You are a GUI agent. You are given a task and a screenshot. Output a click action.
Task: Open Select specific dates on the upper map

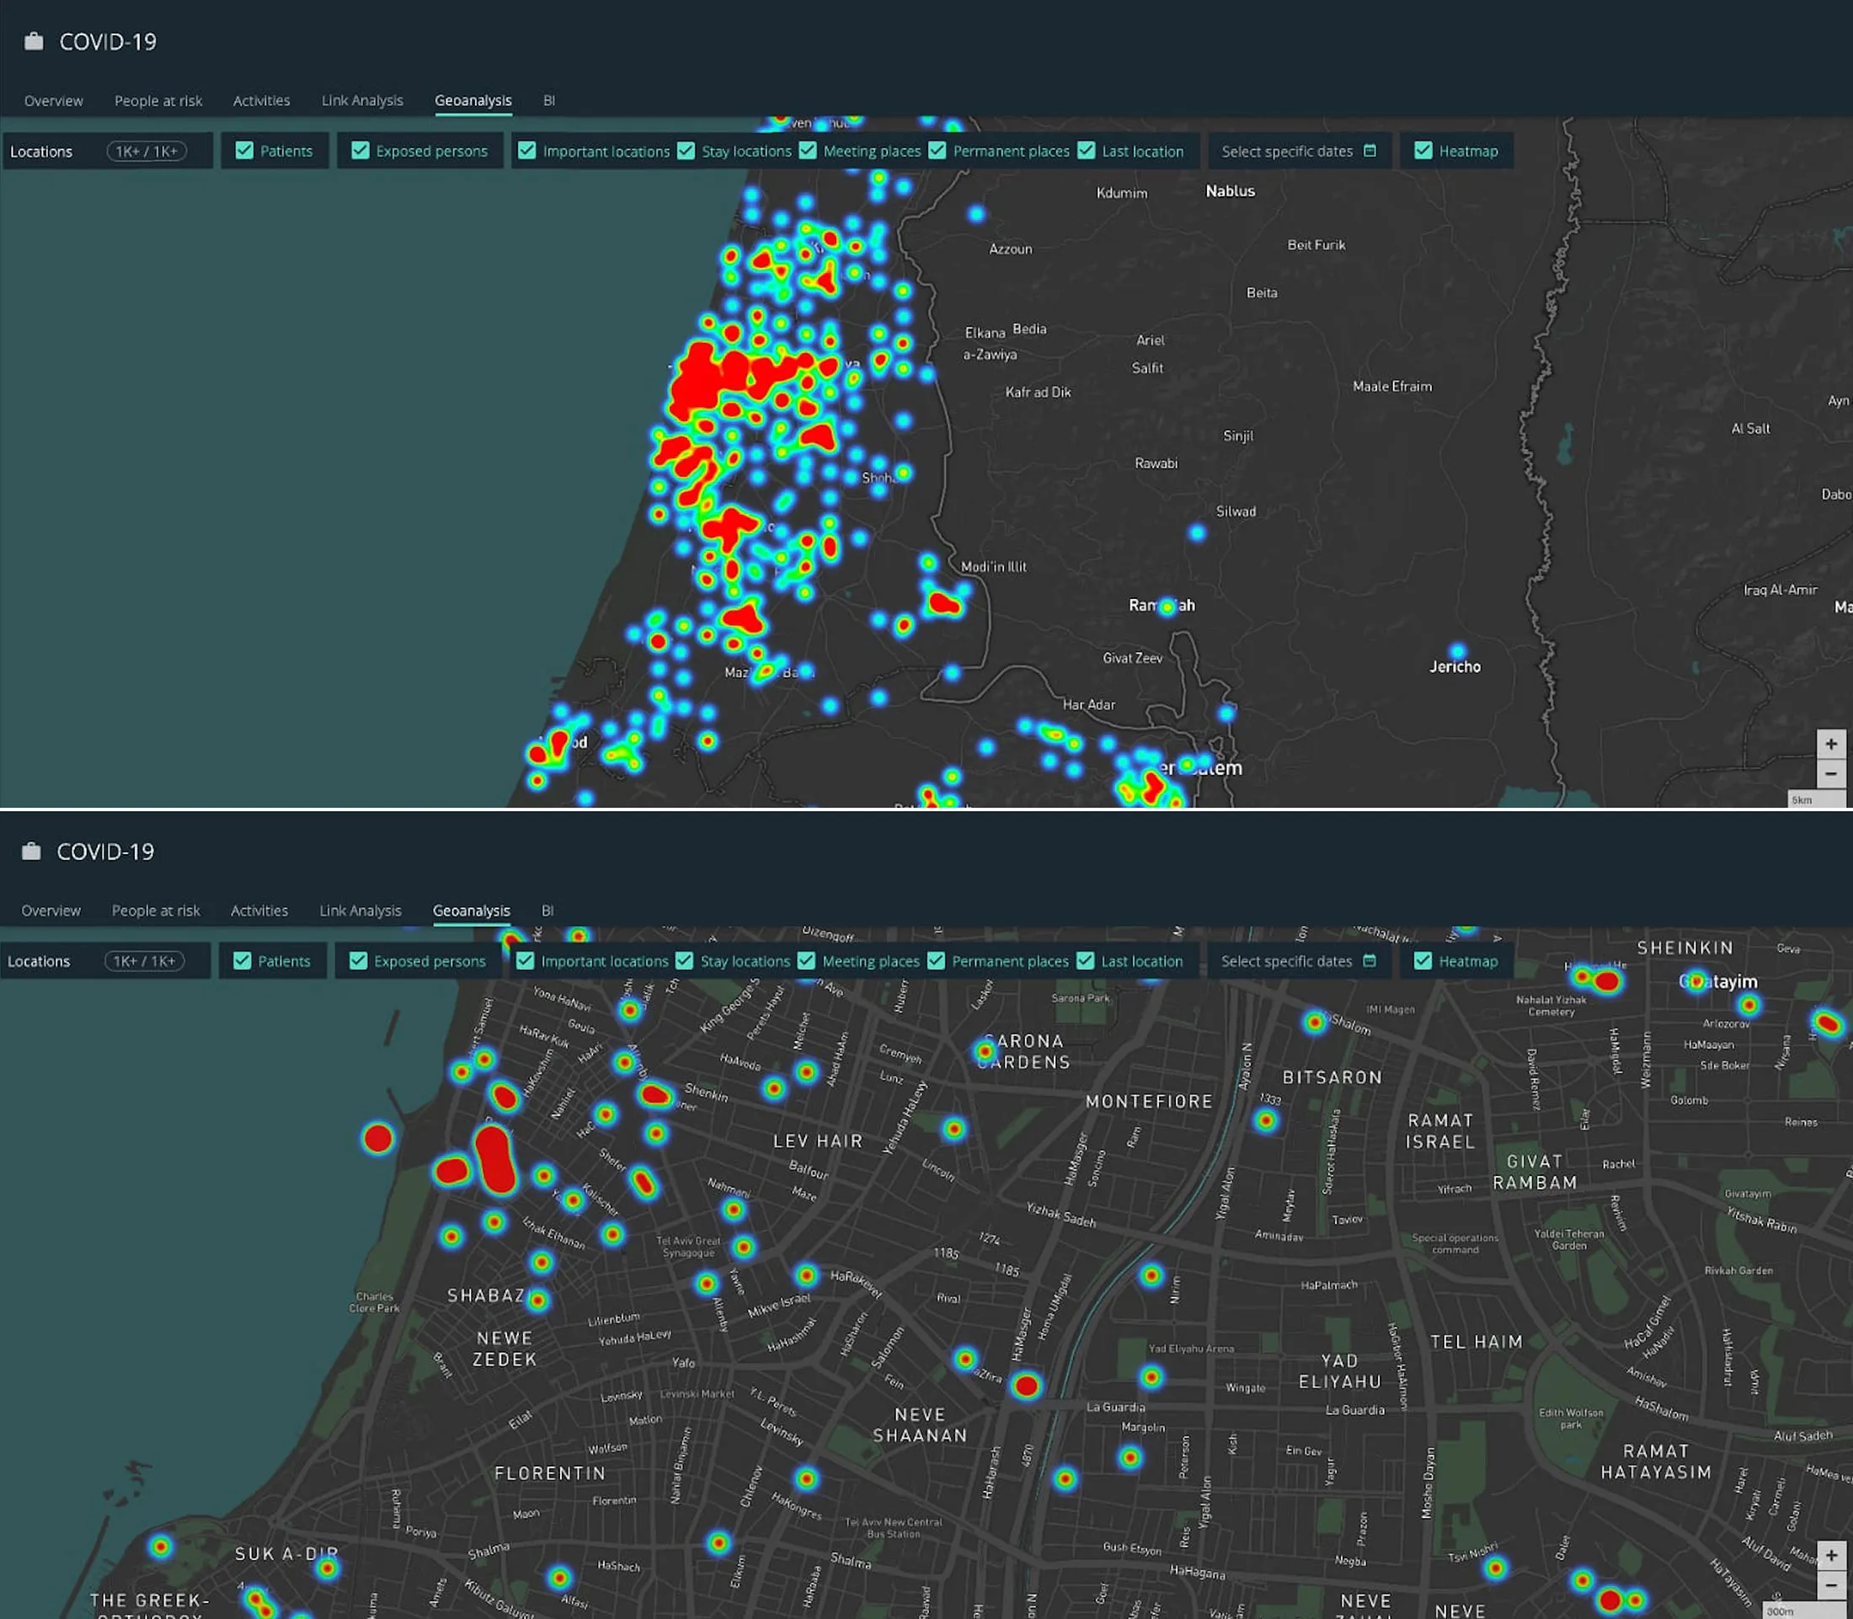(1286, 151)
